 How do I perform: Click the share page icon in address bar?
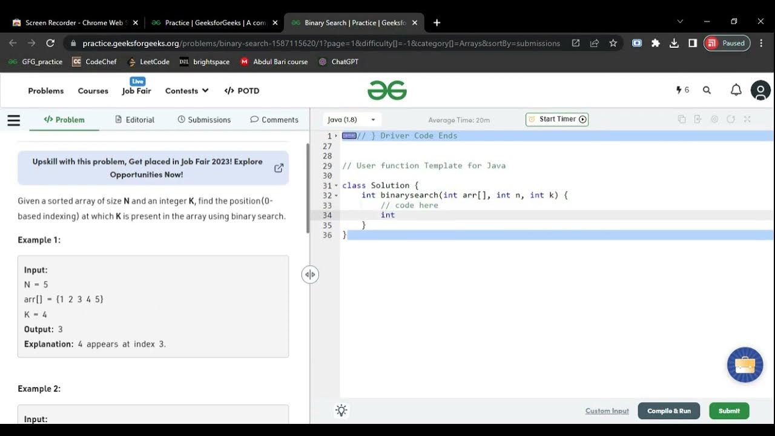(595, 43)
